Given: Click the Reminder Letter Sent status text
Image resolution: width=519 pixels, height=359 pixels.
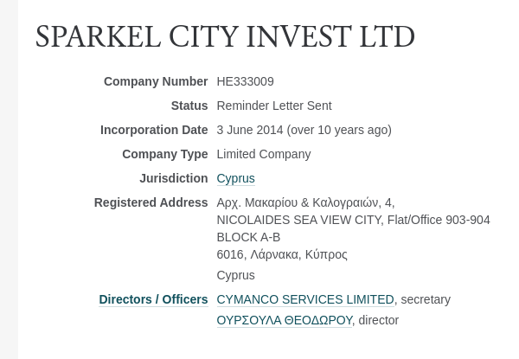Looking at the screenshot, I should pos(273,106).
